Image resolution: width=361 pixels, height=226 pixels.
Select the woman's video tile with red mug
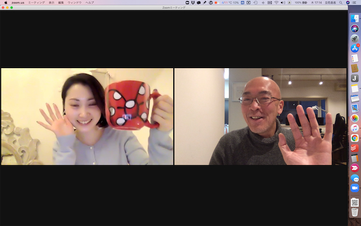pos(87,117)
